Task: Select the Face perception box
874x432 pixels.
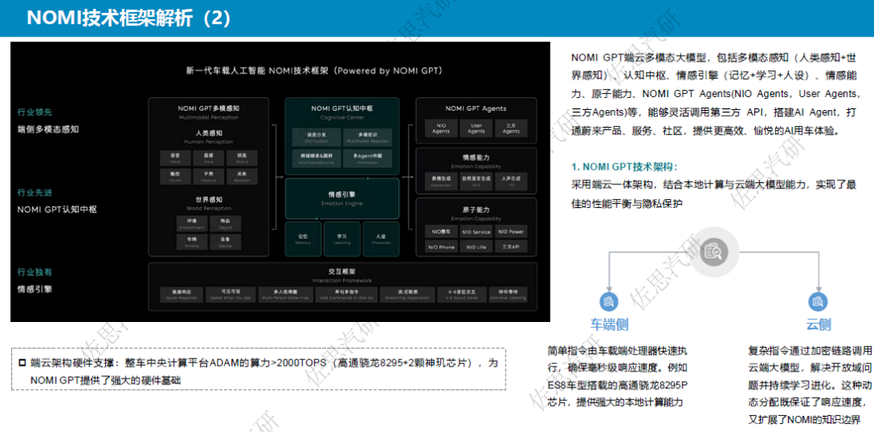Action: click(x=209, y=158)
